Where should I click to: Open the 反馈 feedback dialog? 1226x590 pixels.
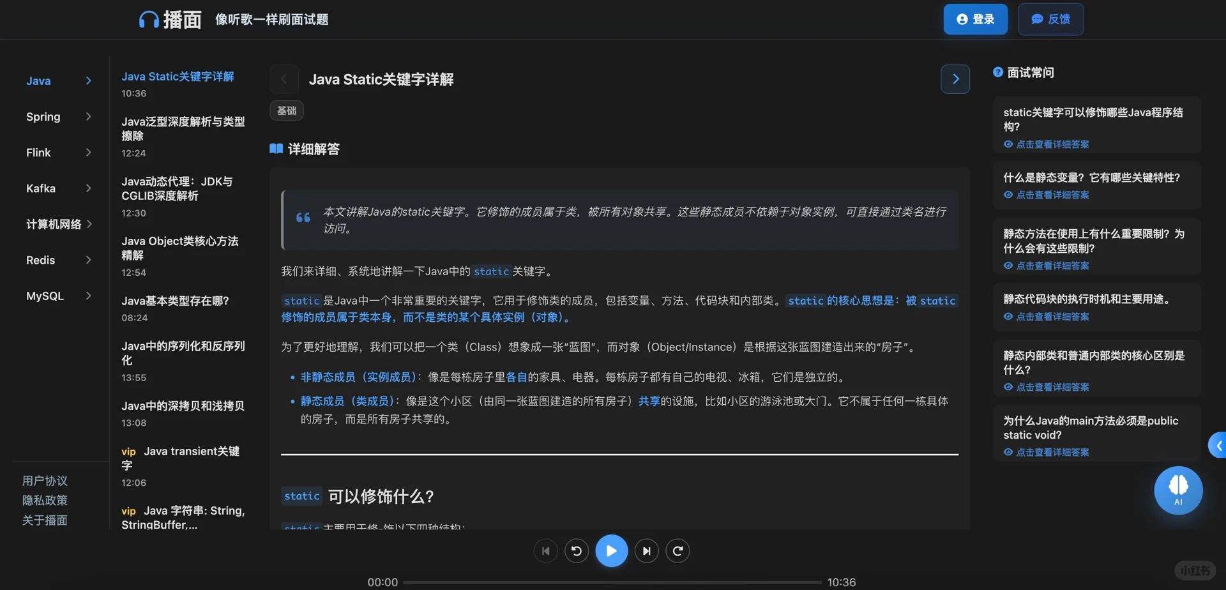[1050, 19]
